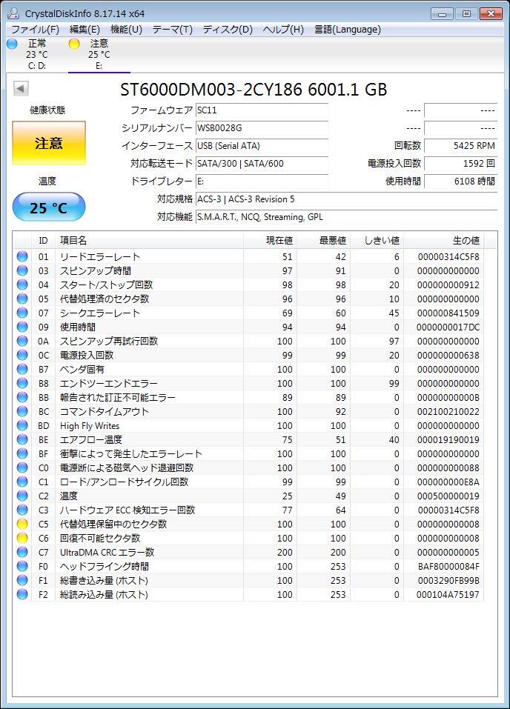This screenshot has width=510, height=709.
Task: Click the CrystalDiskInfo title bar app icon
Action: [x=13, y=13]
